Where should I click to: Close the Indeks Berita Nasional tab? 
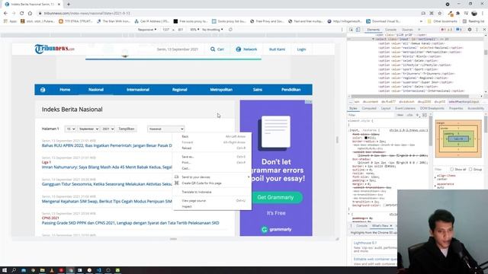(x=59, y=5)
